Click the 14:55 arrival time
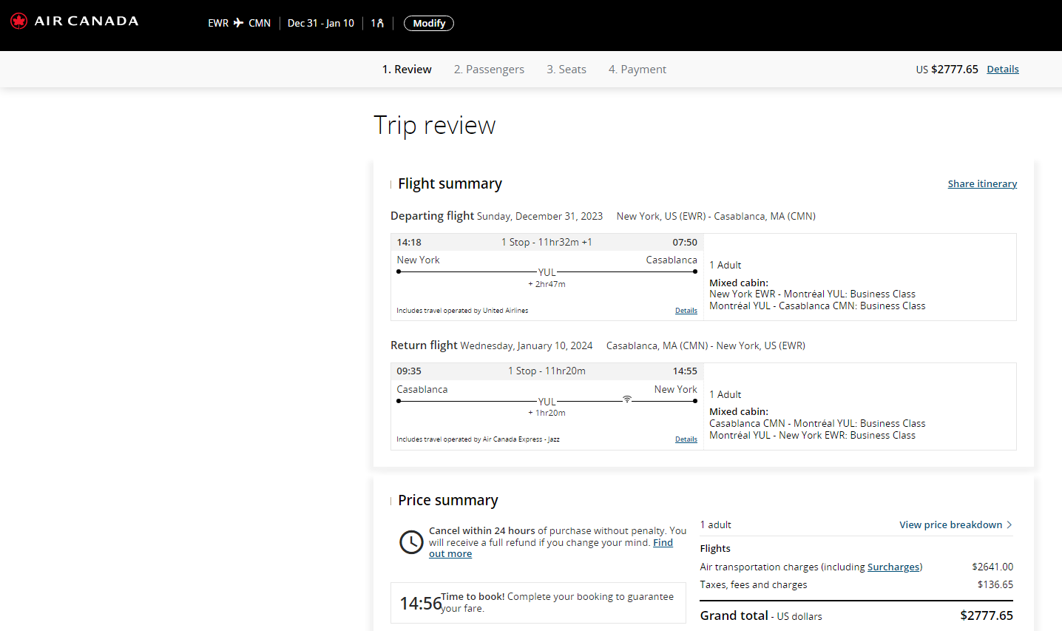This screenshot has height=631, width=1062. tap(685, 371)
